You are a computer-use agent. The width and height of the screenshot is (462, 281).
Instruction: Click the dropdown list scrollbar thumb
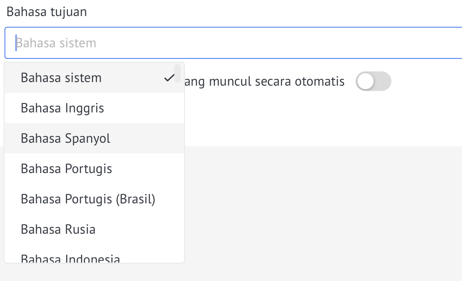(177, 73)
